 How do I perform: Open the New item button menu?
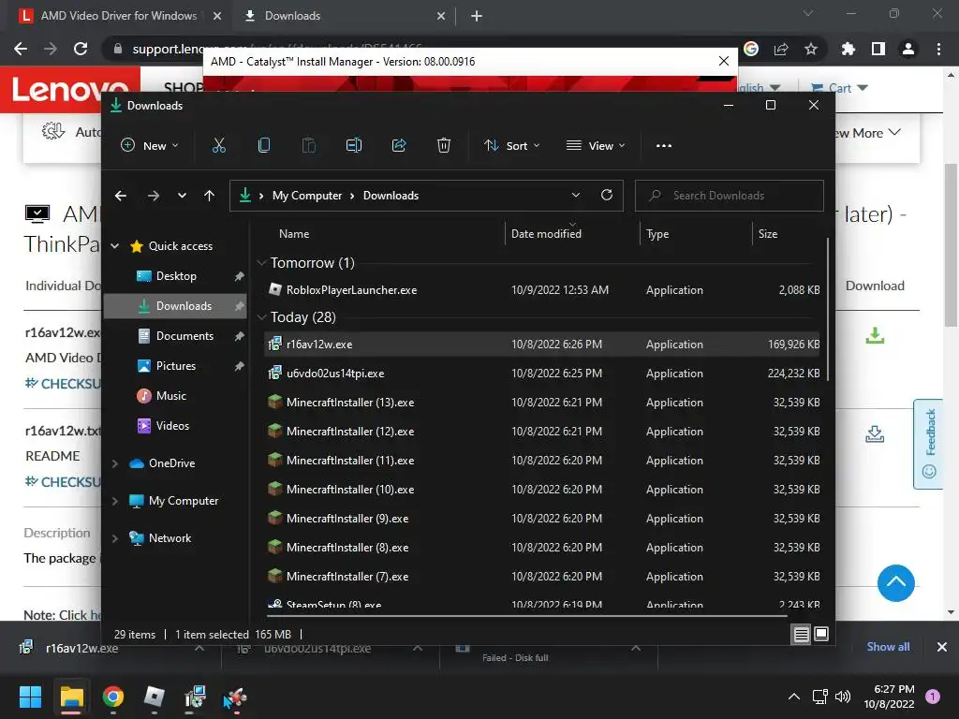(149, 145)
